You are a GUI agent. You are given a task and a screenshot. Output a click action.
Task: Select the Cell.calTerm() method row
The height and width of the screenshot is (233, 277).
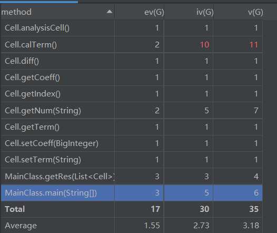click(132, 45)
